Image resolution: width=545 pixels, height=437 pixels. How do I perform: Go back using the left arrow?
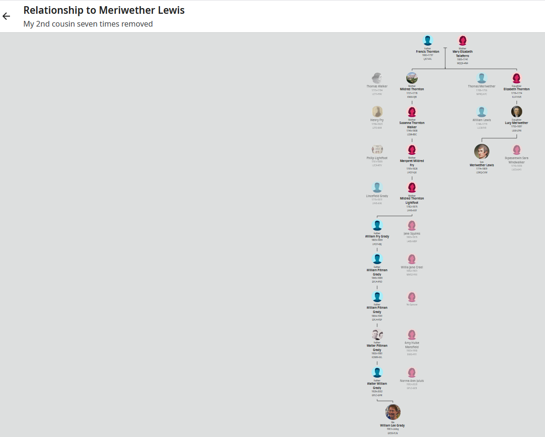click(6, 16)
